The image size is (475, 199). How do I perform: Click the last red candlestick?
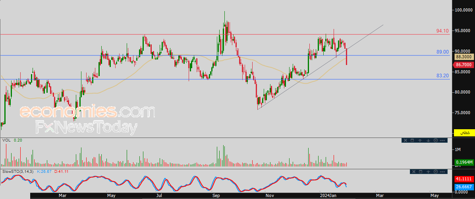point(346,57)
